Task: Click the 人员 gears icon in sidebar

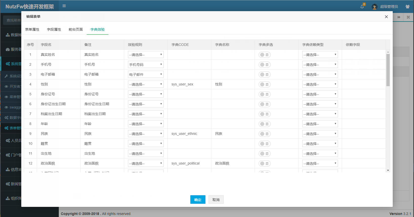Action: 8,140
